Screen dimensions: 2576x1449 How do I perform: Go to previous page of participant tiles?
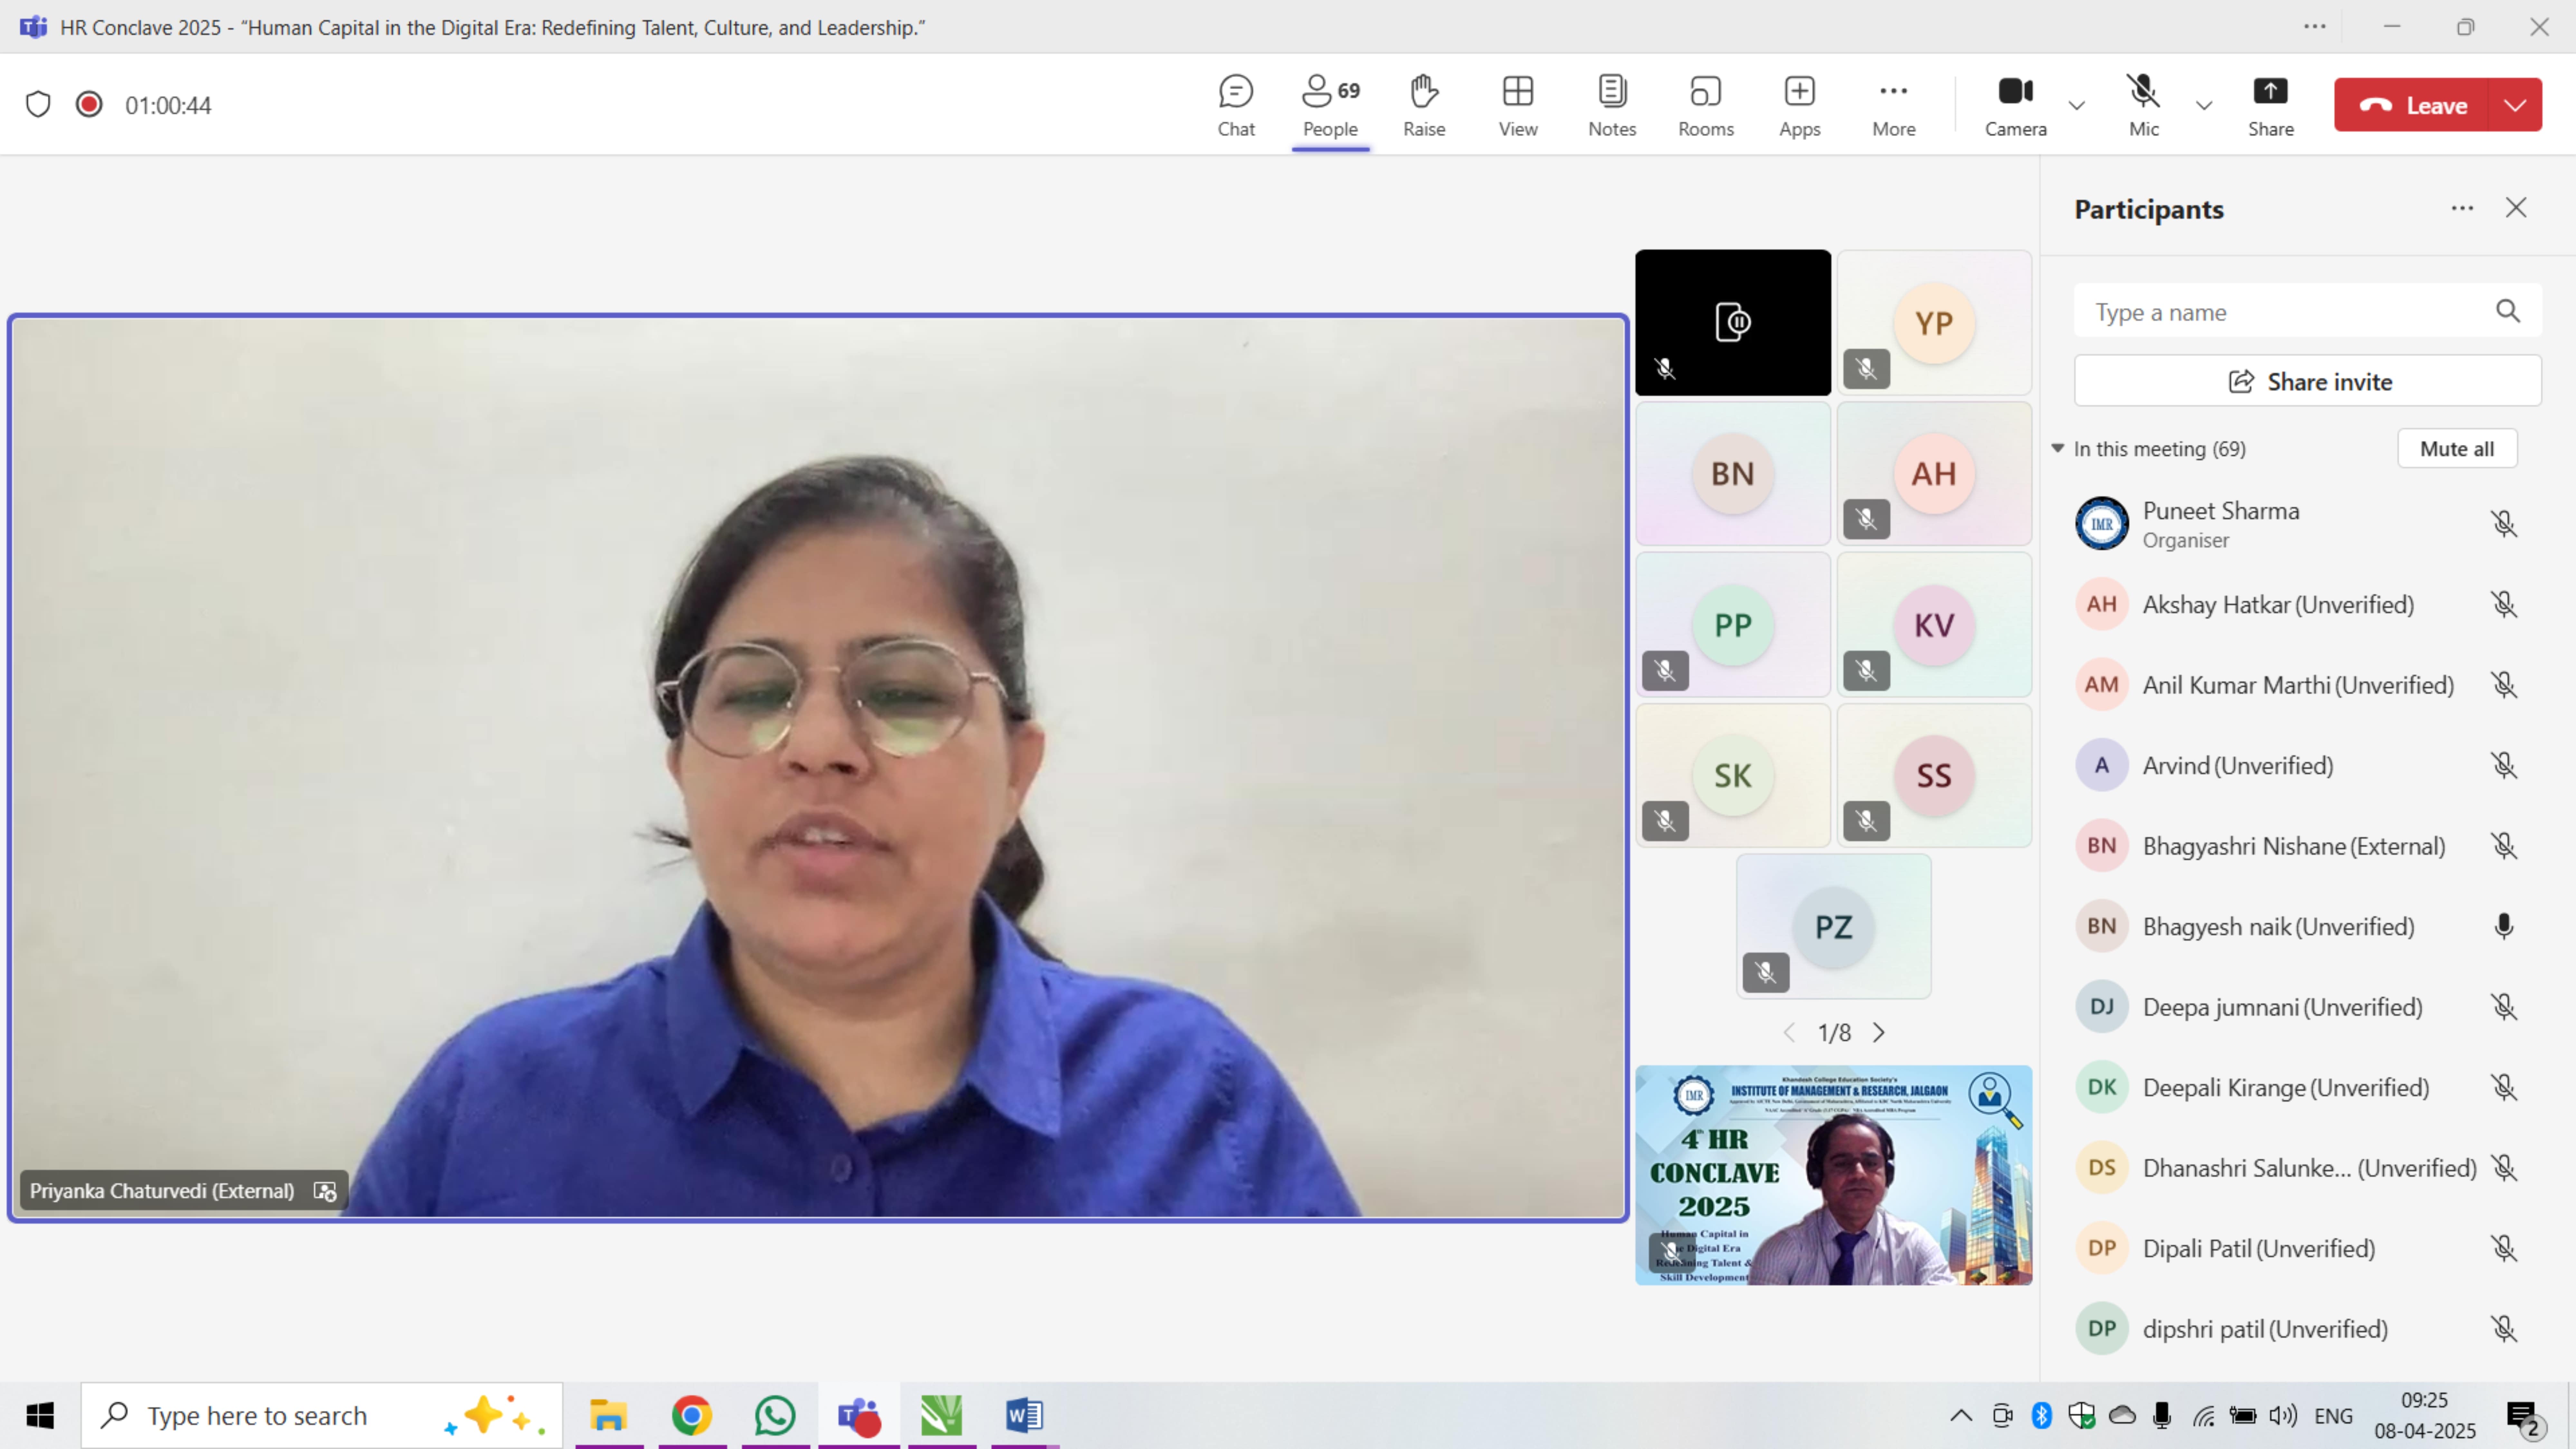(1789, 1033)
